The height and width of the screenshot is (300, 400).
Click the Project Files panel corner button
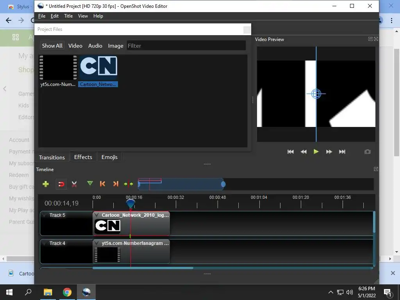(x=247, y=30)
